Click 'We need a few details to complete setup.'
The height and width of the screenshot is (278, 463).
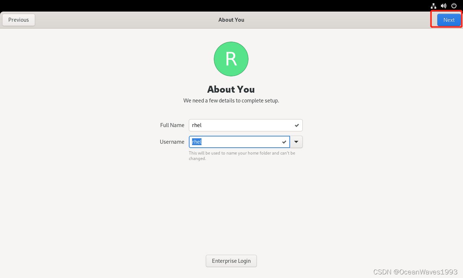(231, 101)
